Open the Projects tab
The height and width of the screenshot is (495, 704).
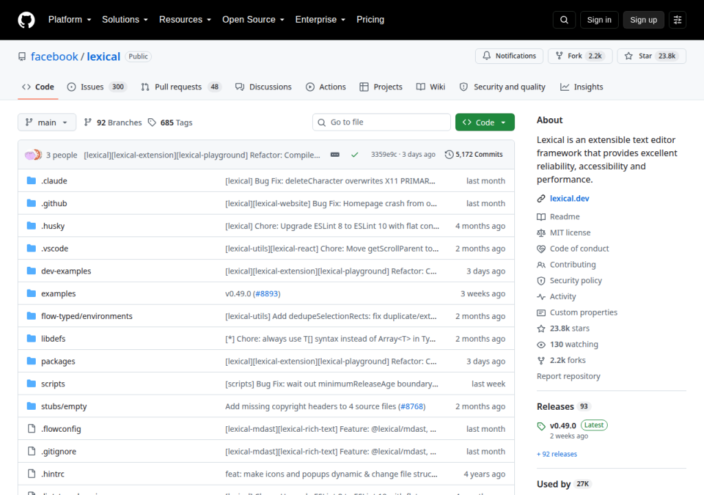[381, 87]
